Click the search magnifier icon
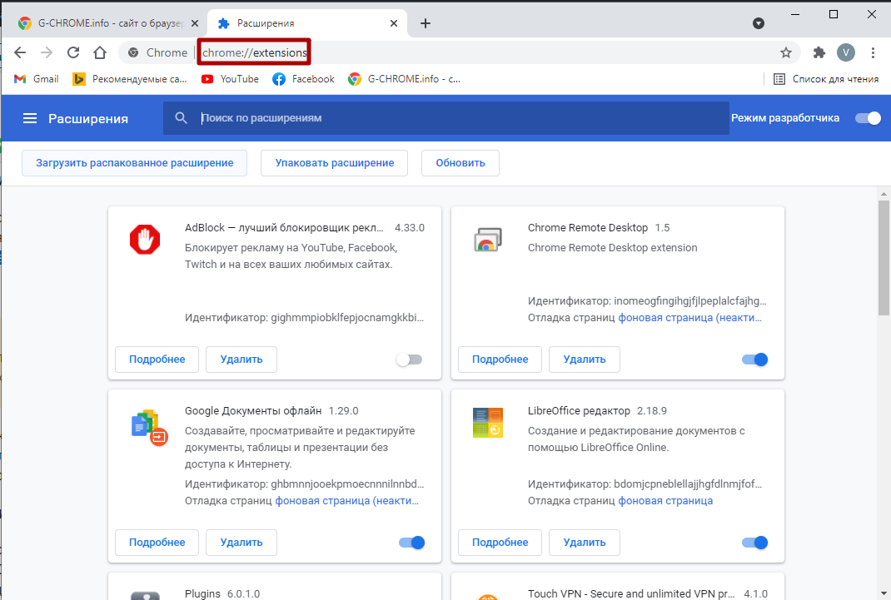The height and width of the screenshot is (600, 891). point(182,118)
